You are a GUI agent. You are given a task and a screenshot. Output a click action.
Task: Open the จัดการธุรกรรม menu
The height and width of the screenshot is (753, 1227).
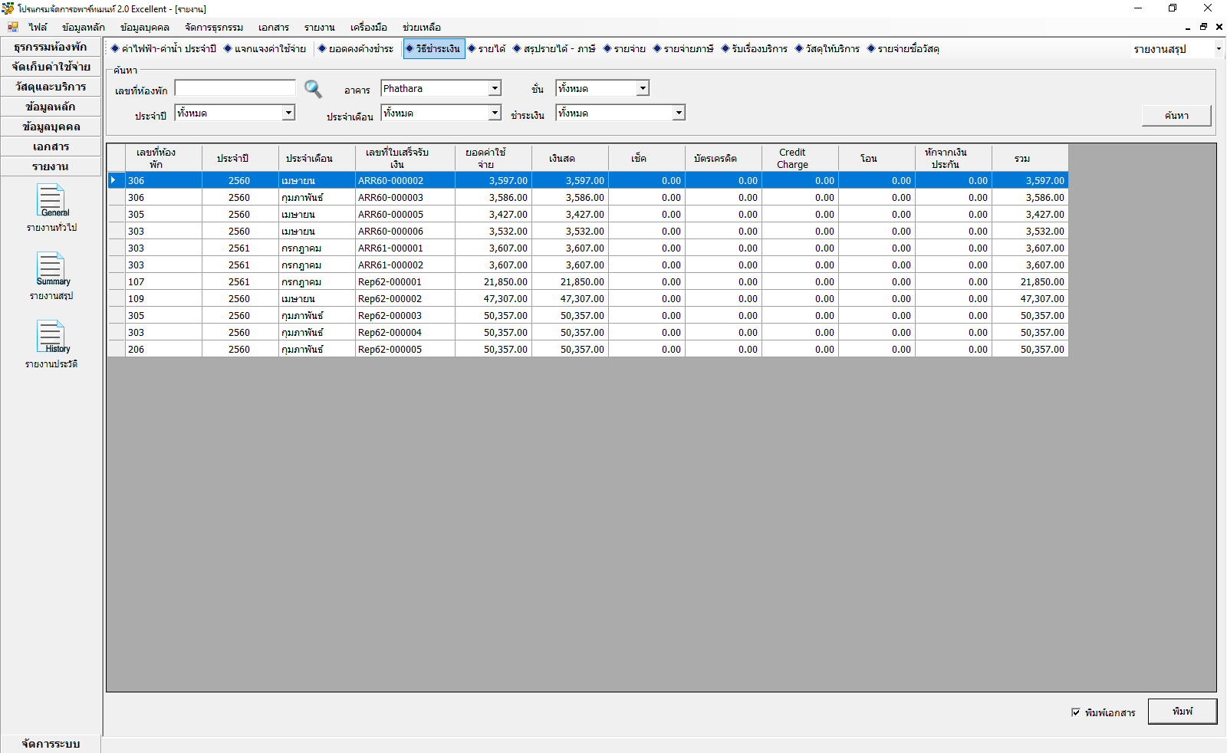[214, 28]
